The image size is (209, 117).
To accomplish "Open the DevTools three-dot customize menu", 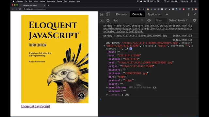I will click(x=188, y=14).
